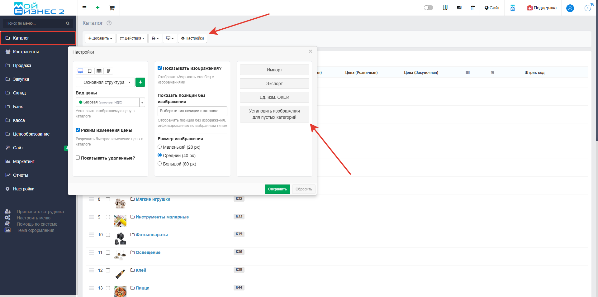Uncheck the Показывать изображения checkbox
The width and height of the screenshot is (598, 297).
[x=160, y=68]
